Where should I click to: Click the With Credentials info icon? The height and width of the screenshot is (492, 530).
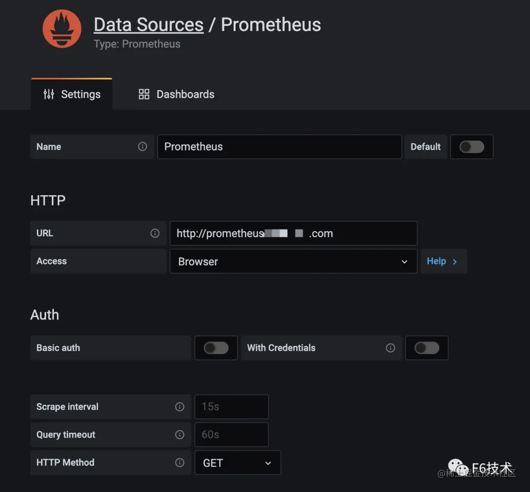(x=391, y=348)
